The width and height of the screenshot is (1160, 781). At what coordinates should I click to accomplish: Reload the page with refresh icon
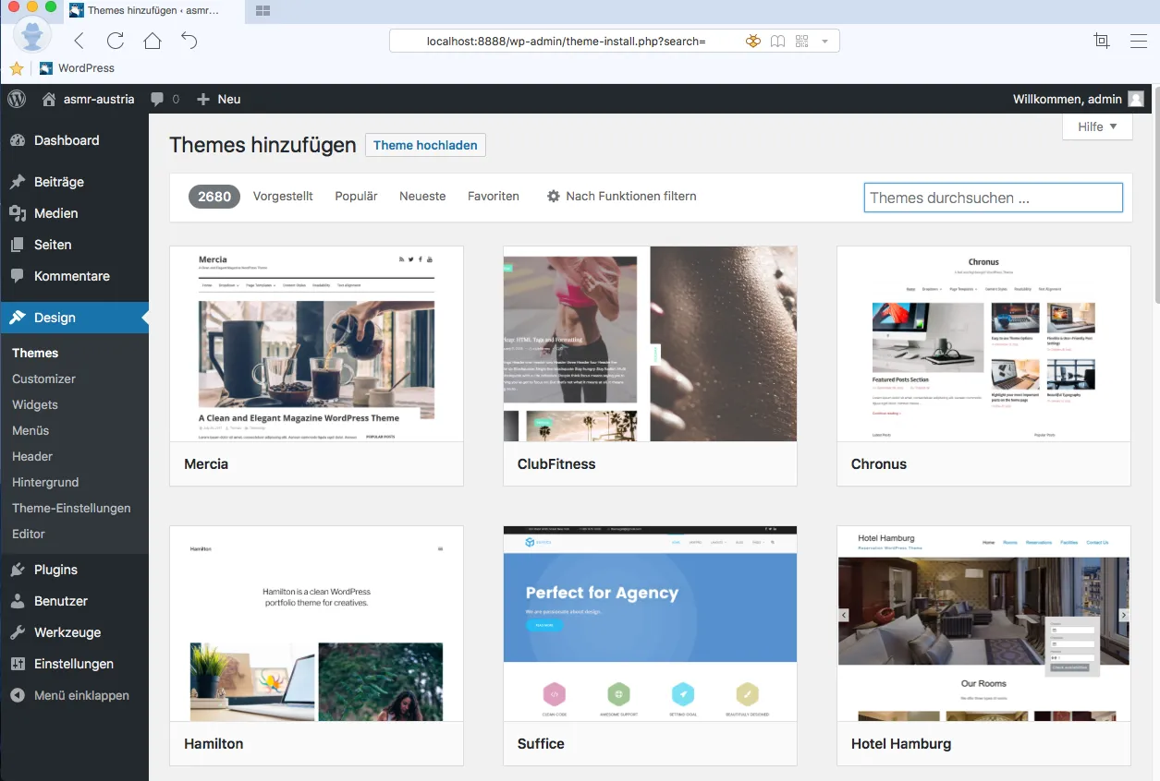pos(116,41)
